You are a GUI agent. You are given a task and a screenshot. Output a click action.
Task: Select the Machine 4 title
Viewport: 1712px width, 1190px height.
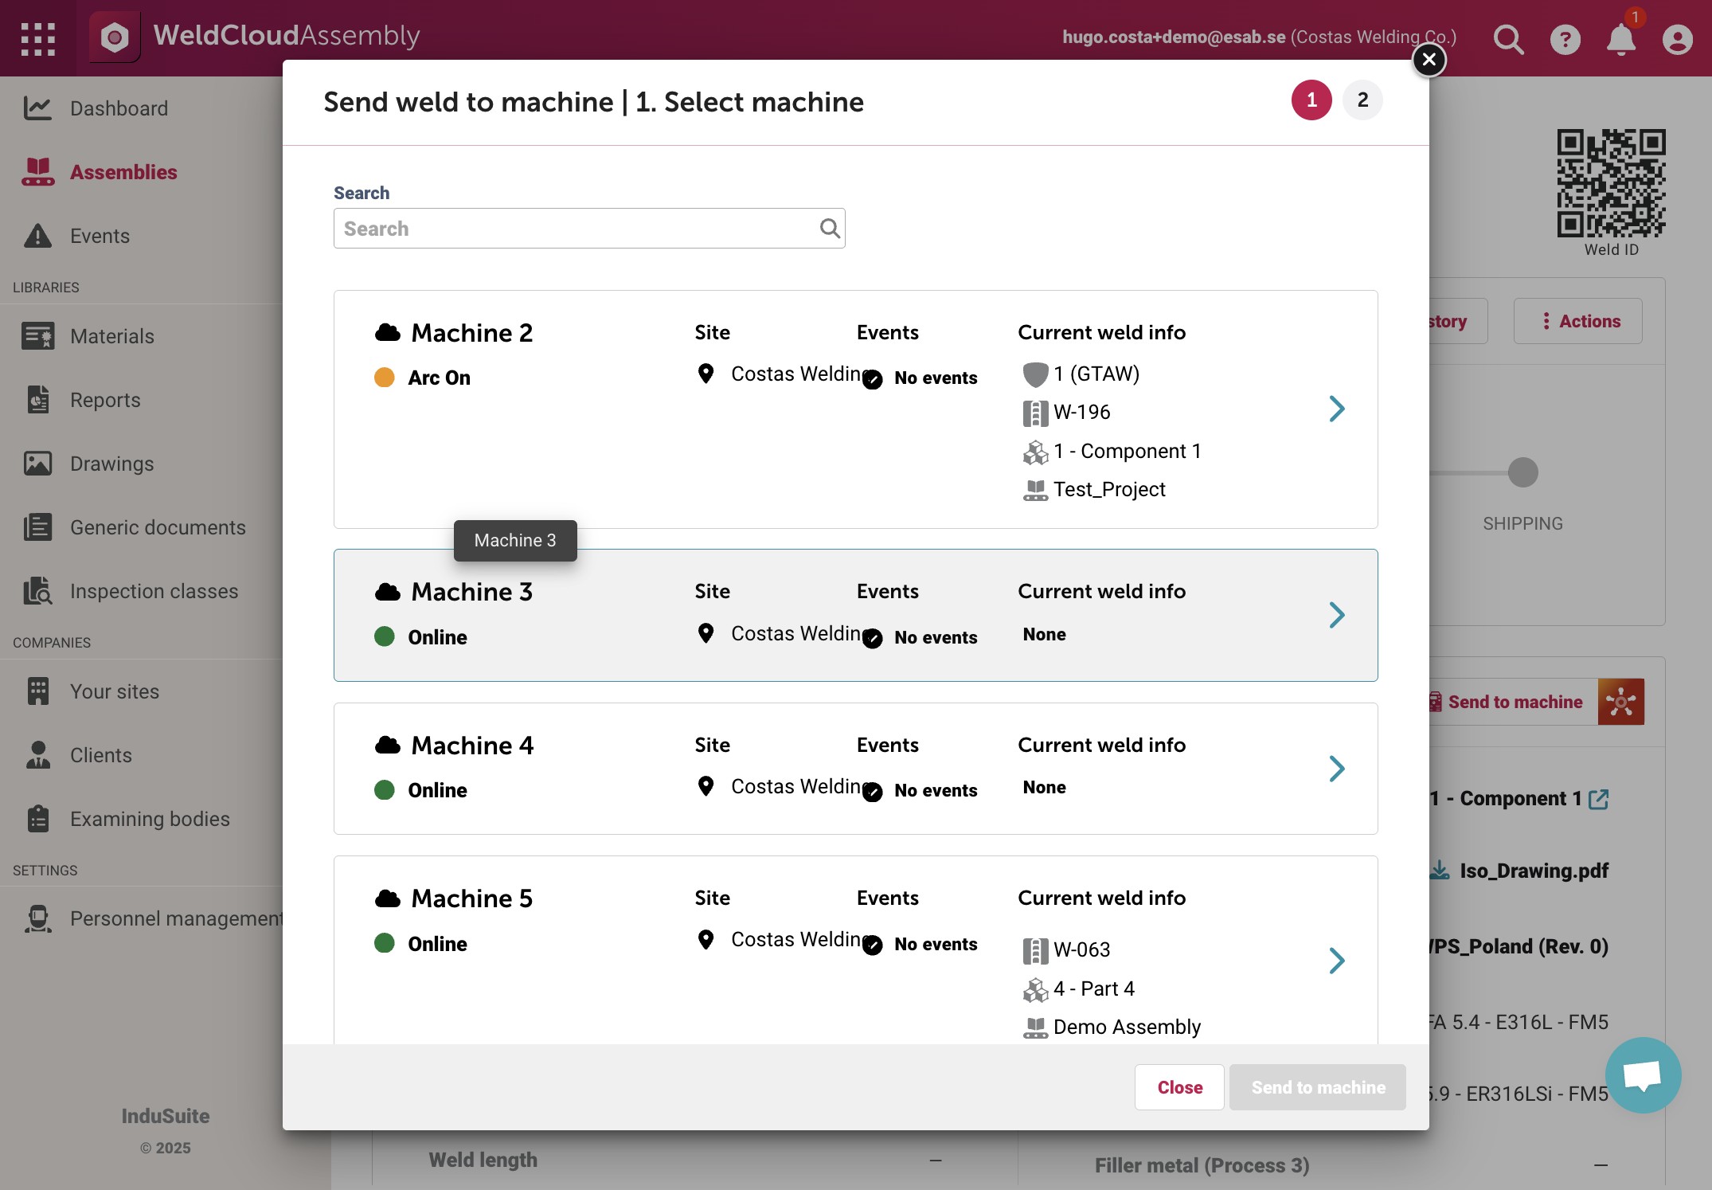pos(472,746)
